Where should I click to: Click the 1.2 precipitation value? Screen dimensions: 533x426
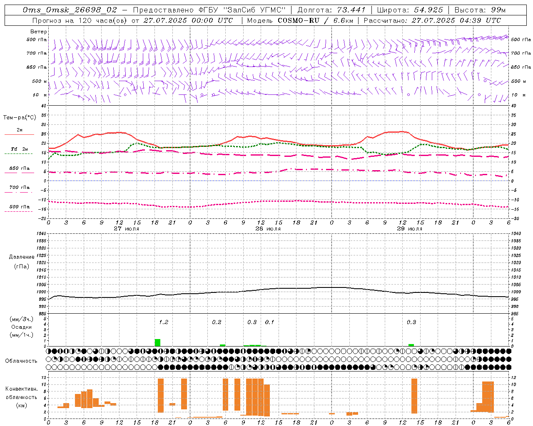pos(164,322)
